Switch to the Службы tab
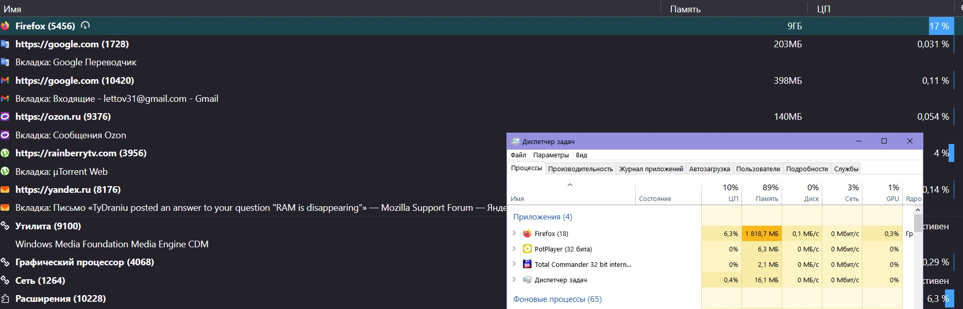The image size is (963, 309). [846, 169]
